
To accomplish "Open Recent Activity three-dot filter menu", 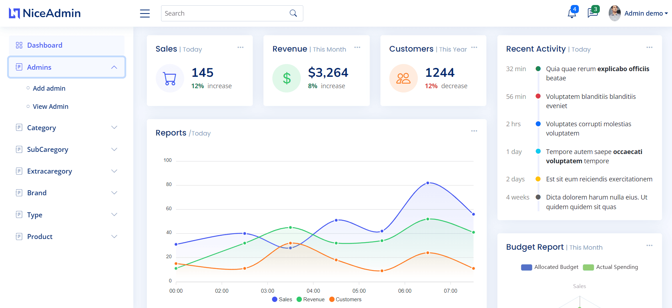I will (x=650, y=47).
